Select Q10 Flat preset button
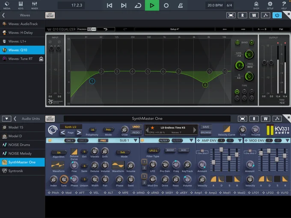291x218 pixels. [281, 29]
